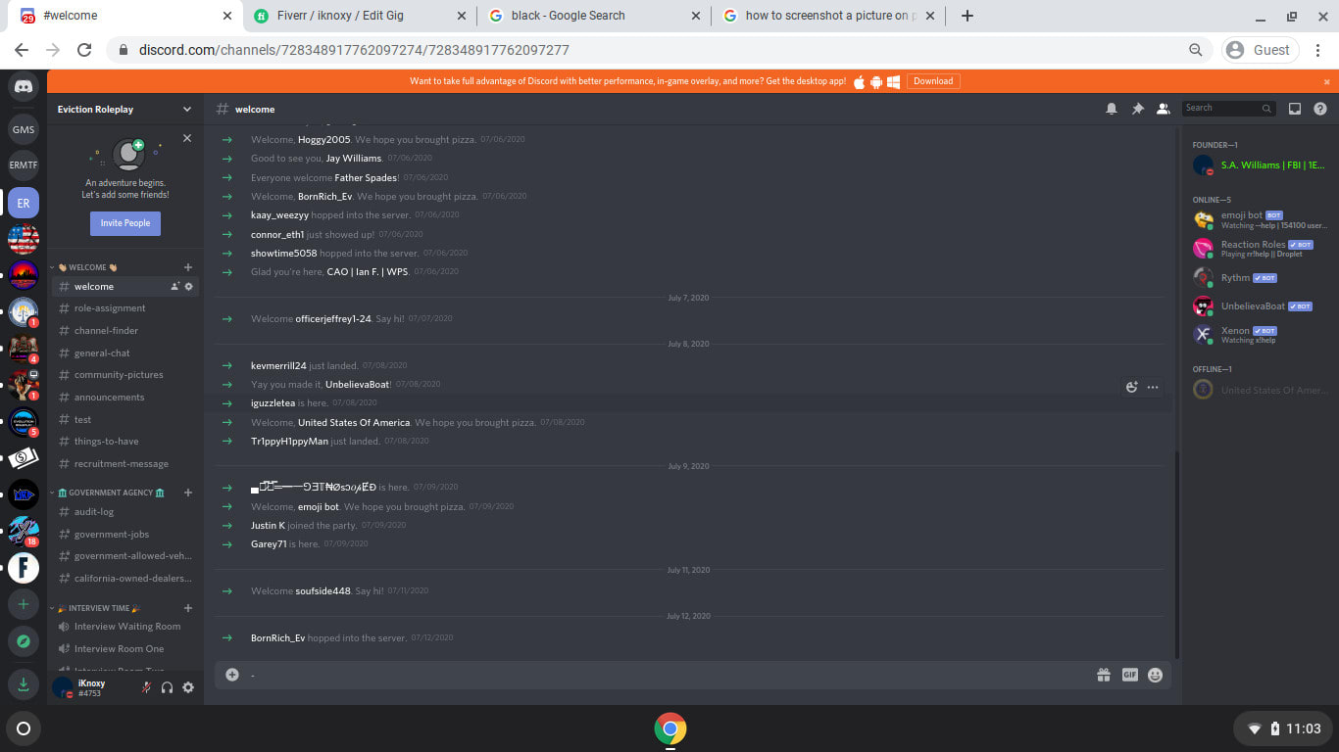The image size is (1339, 752).
Task: Click the Invite People button
Action: [x=125, y=223]
